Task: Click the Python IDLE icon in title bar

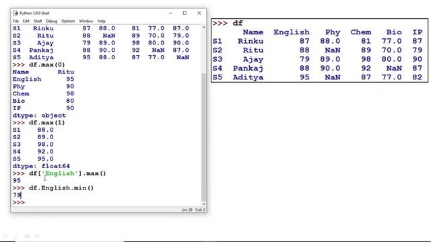Action: pyautogui.click(x=15, y=13)
